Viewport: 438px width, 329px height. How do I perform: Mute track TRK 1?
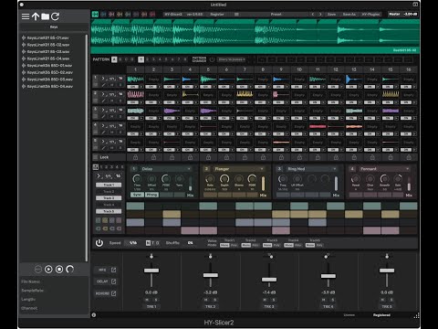pyautogui.click(x=147, y=300)
